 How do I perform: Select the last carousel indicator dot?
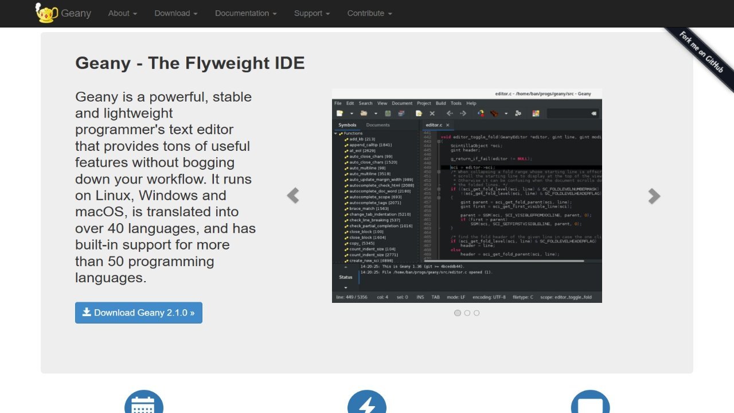[477, 313]
